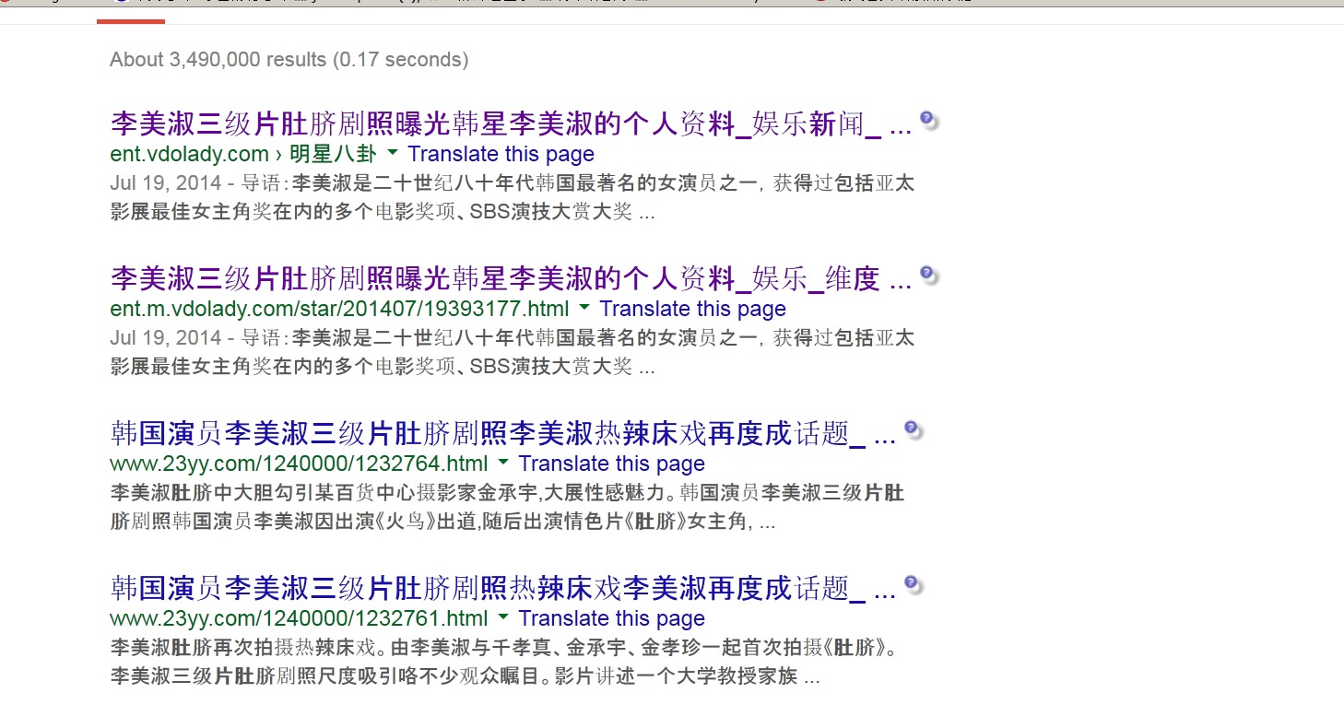Click the rating icon beside the ent.m.vdolady.com result title
1344x728 pixels.
click(x=928, y=276)
